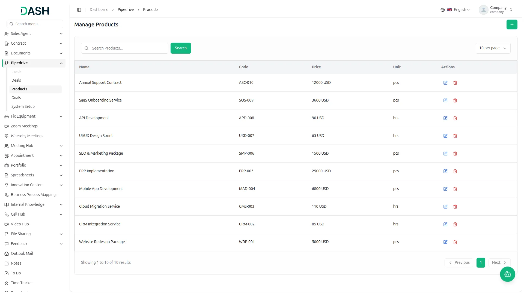Click the company avatar icon
This screenshot has width=524, height=294.
(x=483, y=10)
